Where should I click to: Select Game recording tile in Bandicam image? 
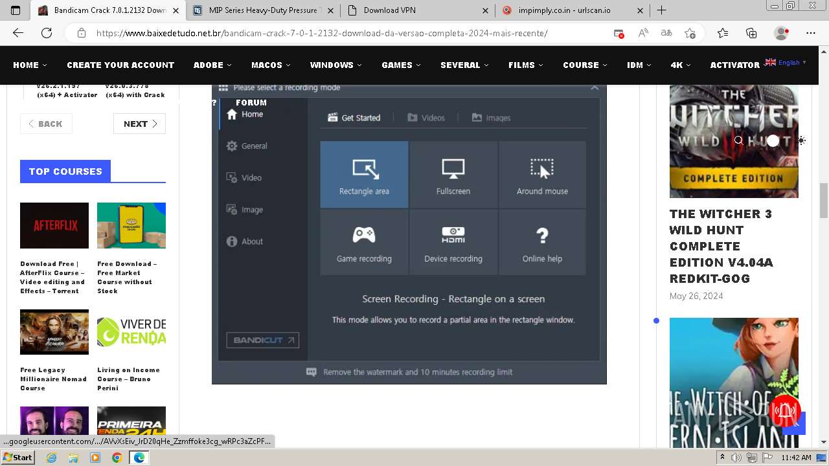364,243
